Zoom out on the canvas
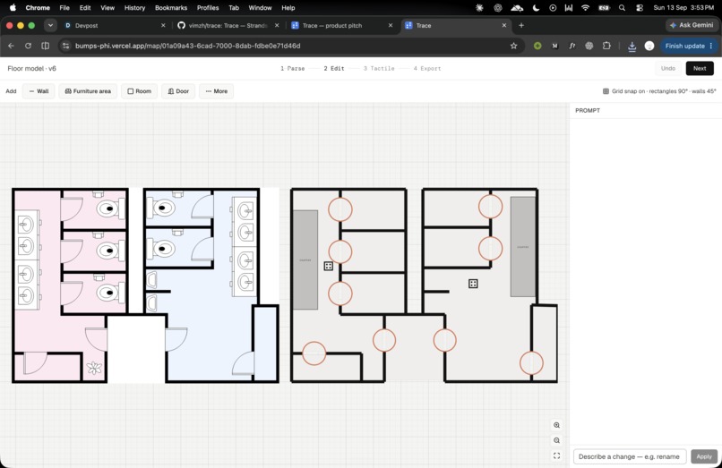 pyautogui.click(x=556, y=440)
